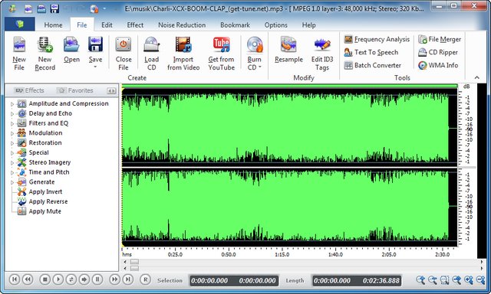Click the upper horizontal scrollbar thumb under waveform
Screen dimensions: 491x294
click(x=135, y=262)
